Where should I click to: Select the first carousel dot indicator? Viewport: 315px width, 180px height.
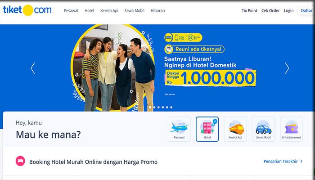point(150,107)
